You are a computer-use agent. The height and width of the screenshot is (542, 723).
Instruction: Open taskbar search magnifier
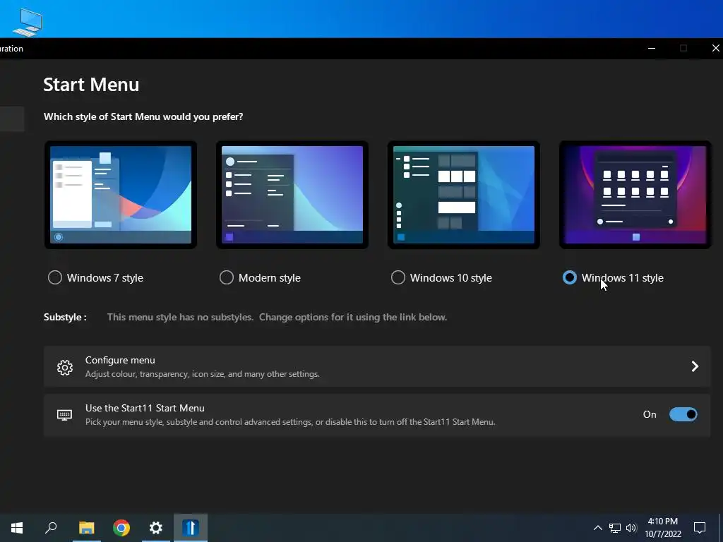(51, 528)
